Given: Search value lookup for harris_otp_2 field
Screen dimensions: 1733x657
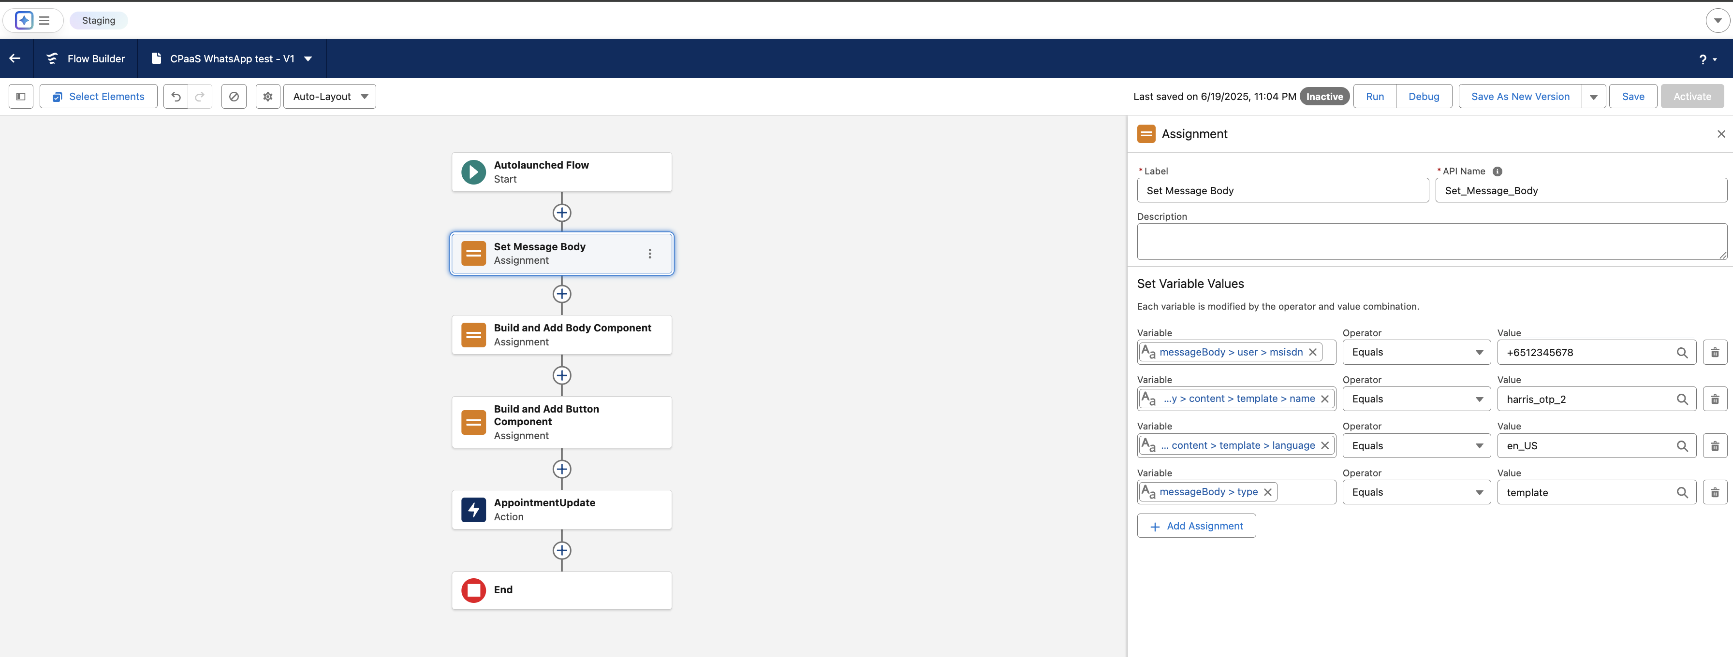Looking at the screenshot, I should pos(1681,399).
